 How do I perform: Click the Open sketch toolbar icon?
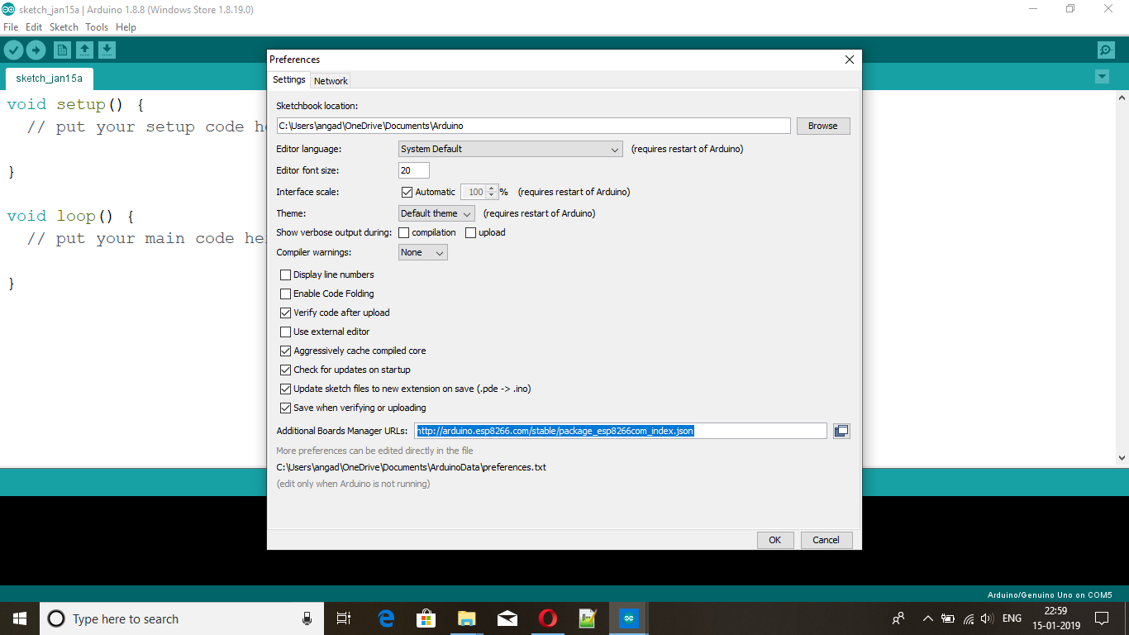click(84, 50)
